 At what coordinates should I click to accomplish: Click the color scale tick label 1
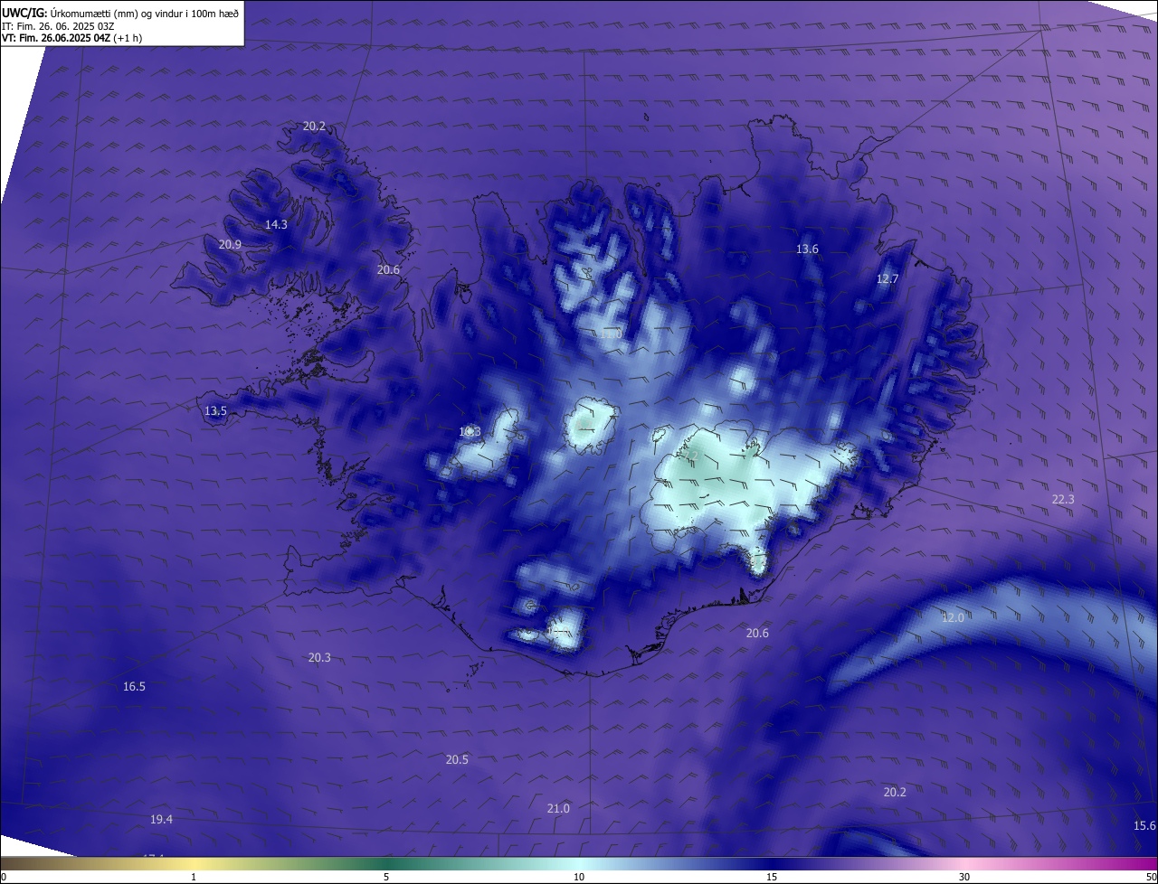194,877
